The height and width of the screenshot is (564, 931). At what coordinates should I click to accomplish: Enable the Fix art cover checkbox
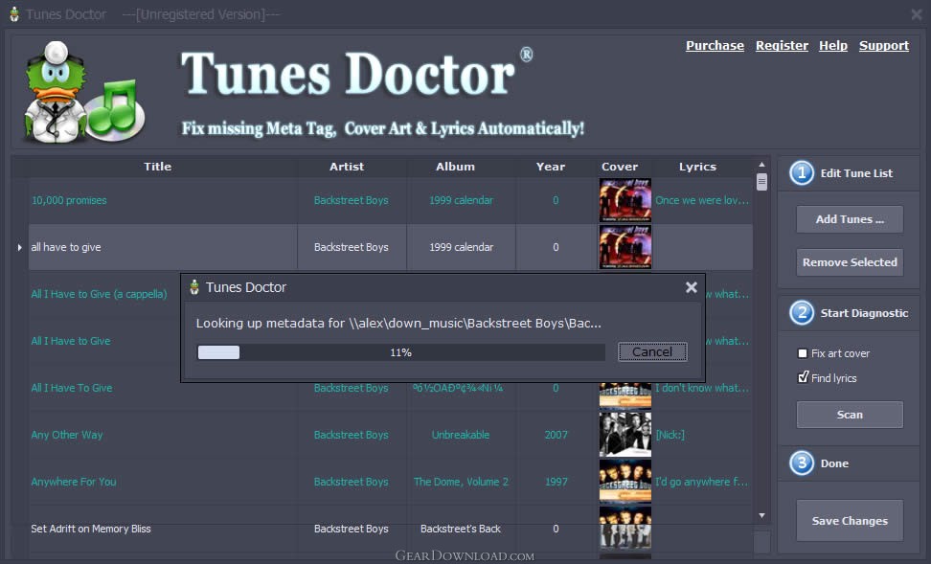803,354
